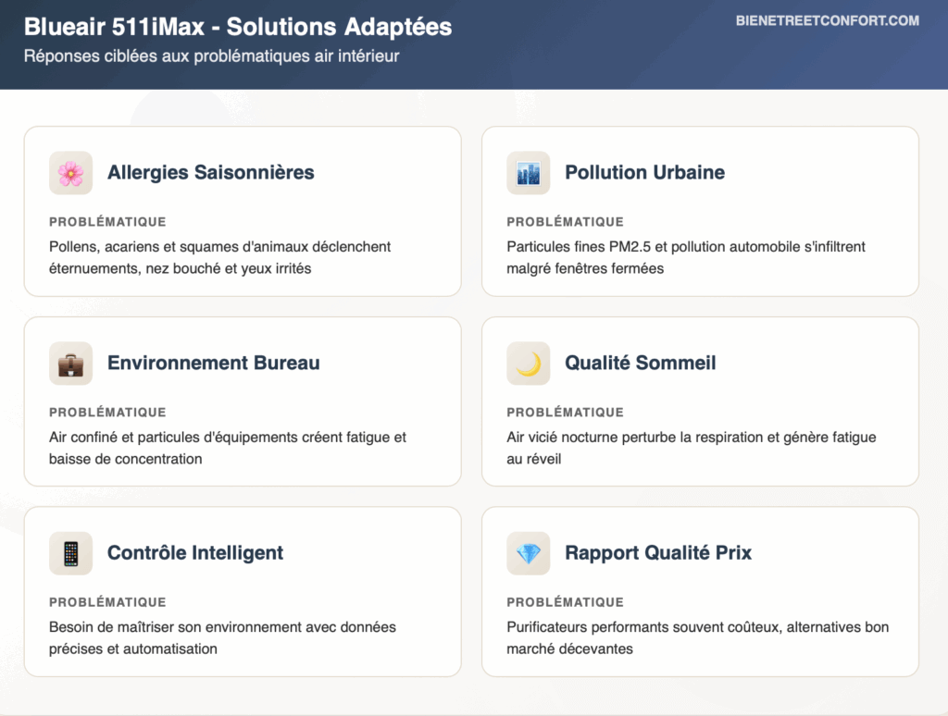The width and height of the screenshot is (948, 716).
Task: Click the text starting Purificateurs performants souvent coûteux
Action: tap(698, 637)
